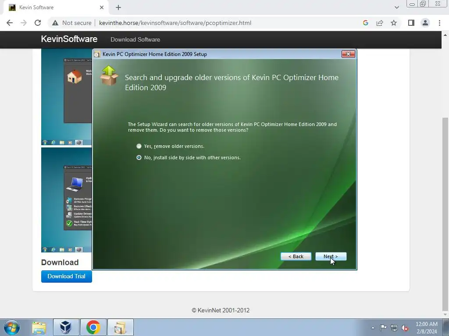Click the Google icon in address bar
This screenshot has width=449, height=336.
365,23
